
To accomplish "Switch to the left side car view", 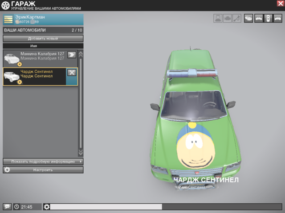I will (258, 18).
